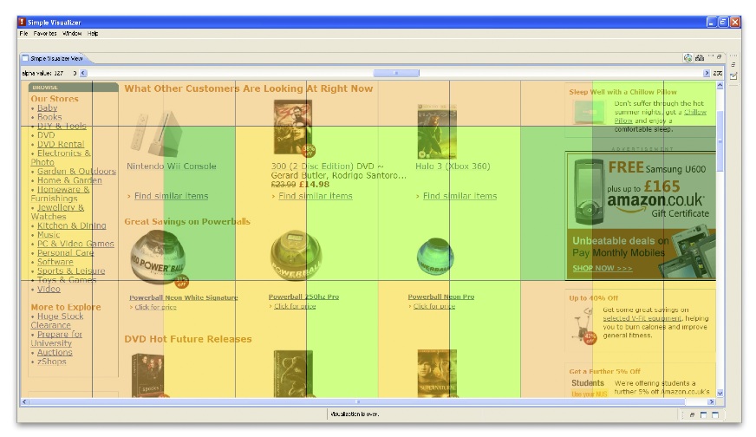Click the globe refresh icon in view toolbar
Viewport: 756px width, 437px height.
point(688,58)
